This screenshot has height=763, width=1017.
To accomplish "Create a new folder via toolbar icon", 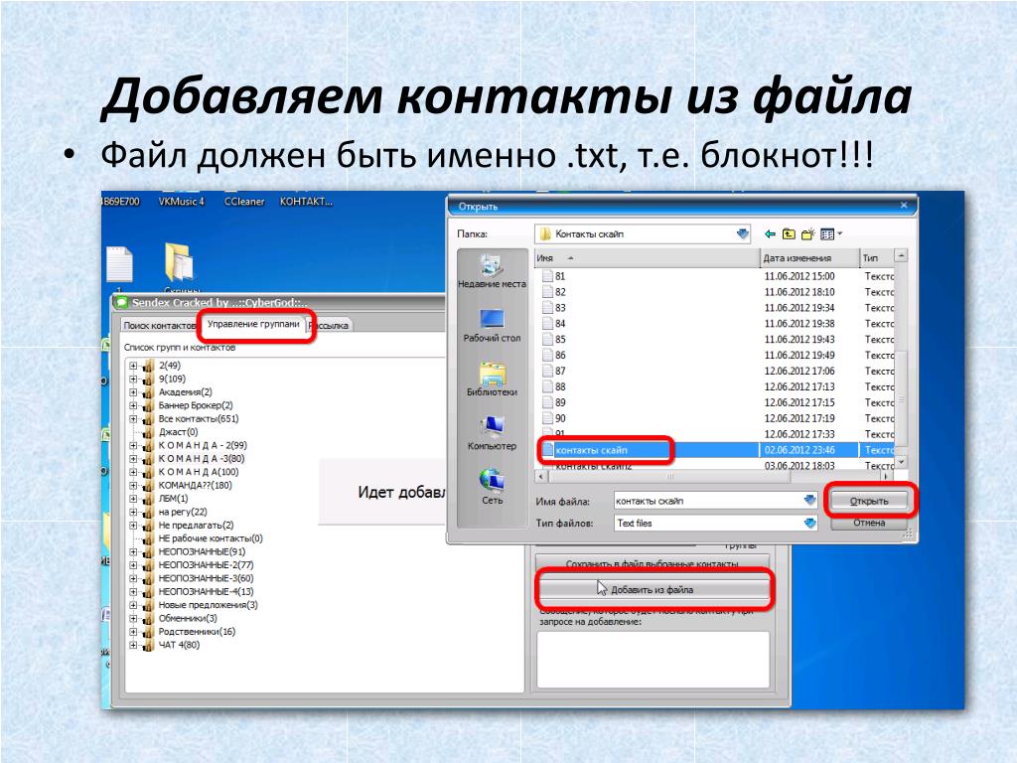I will point(807,234).
